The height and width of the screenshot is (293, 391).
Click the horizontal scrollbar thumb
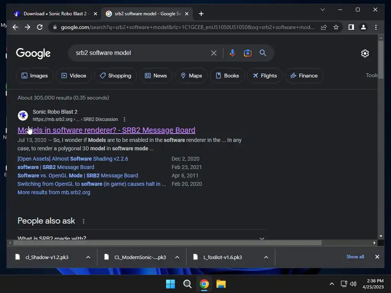[x=167, y=243]
